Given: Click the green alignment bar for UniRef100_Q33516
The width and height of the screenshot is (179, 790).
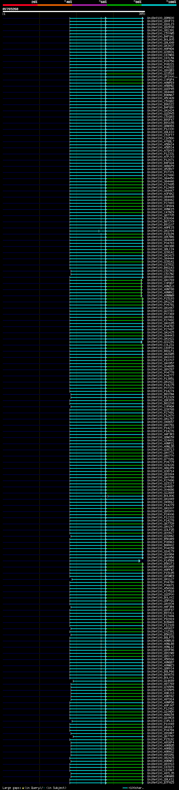Looking at the screenshot, I should pyautogui.click(x=124, y=74).
